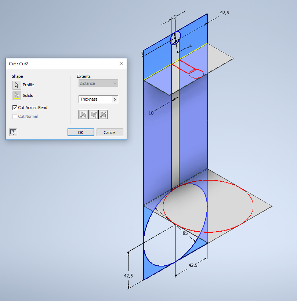
Task: Click the second extents direction flip icon
Action: 93,114
